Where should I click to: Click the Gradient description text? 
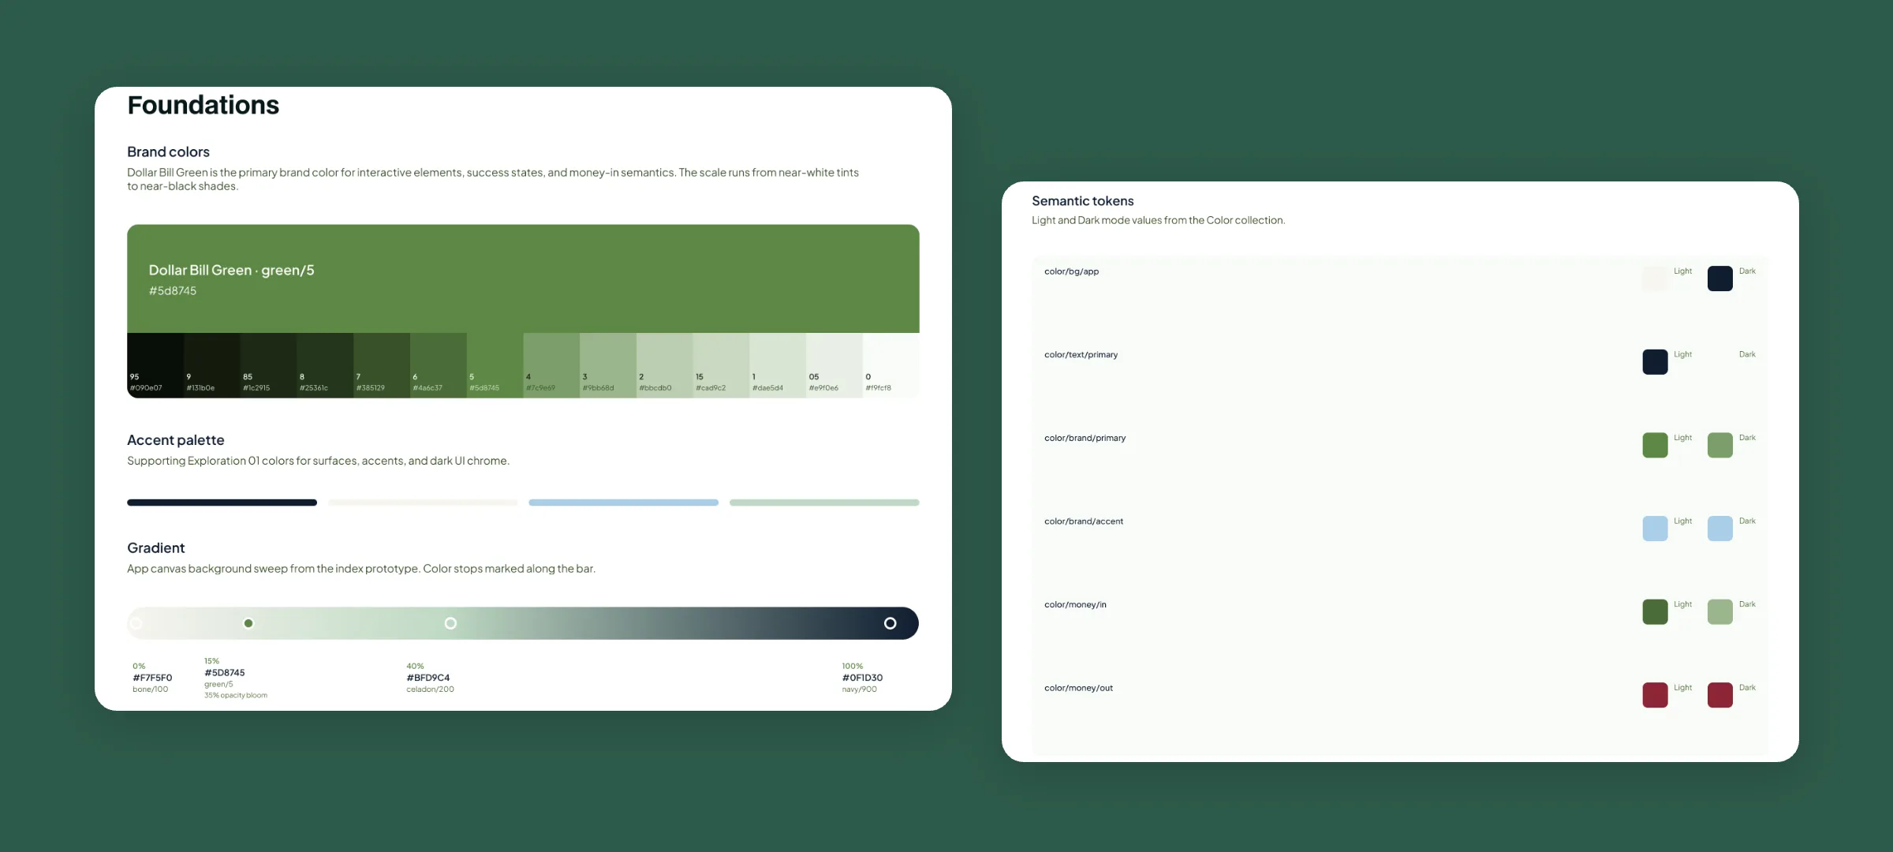(x=361, y=569)
